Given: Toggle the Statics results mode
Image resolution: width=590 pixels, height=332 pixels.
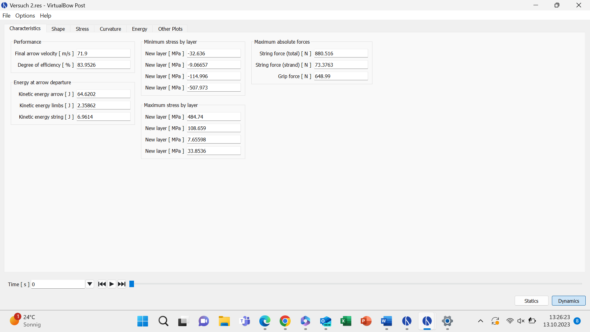Looking at the screenshot, I should click(x=531, y=301).
